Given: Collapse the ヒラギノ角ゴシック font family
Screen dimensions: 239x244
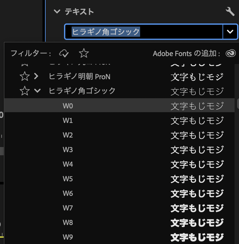Looking at the screenshot, I should [x=37, y=91].
